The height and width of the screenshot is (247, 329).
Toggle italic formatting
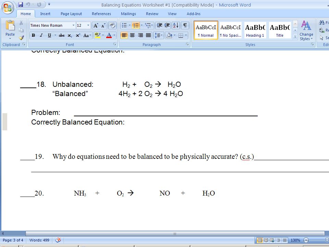[41, 35]
